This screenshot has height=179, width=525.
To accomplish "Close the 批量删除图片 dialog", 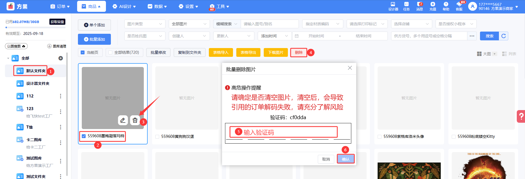I will [350, 68].
